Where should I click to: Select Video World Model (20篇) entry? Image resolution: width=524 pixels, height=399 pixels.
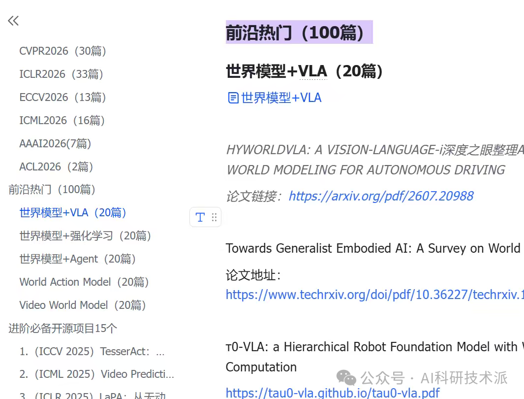(83, 305)
